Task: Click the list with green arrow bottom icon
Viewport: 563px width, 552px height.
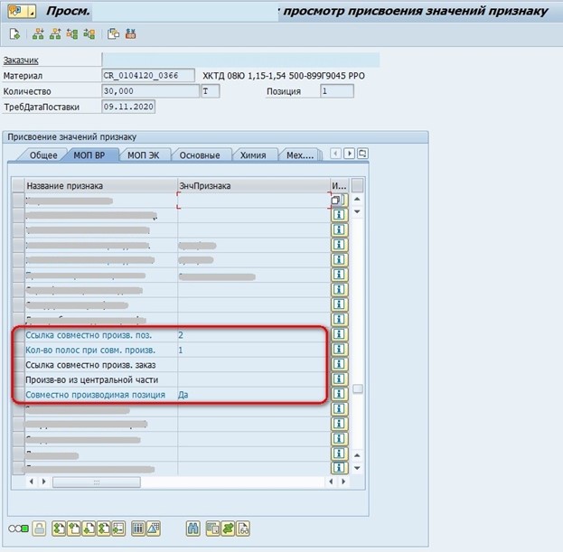Action: click(x=118, y=529)
